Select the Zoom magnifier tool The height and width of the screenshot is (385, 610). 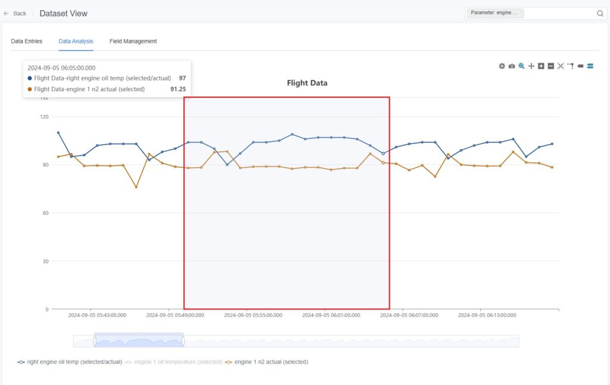[521, 66]
